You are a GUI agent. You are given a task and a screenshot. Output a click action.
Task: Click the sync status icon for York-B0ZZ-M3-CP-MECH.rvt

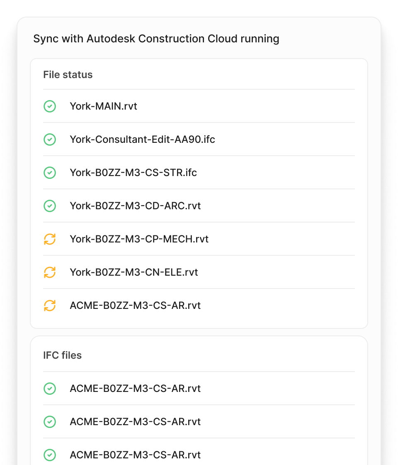pos(50,239)
